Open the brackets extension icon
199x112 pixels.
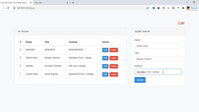[169, 8]
